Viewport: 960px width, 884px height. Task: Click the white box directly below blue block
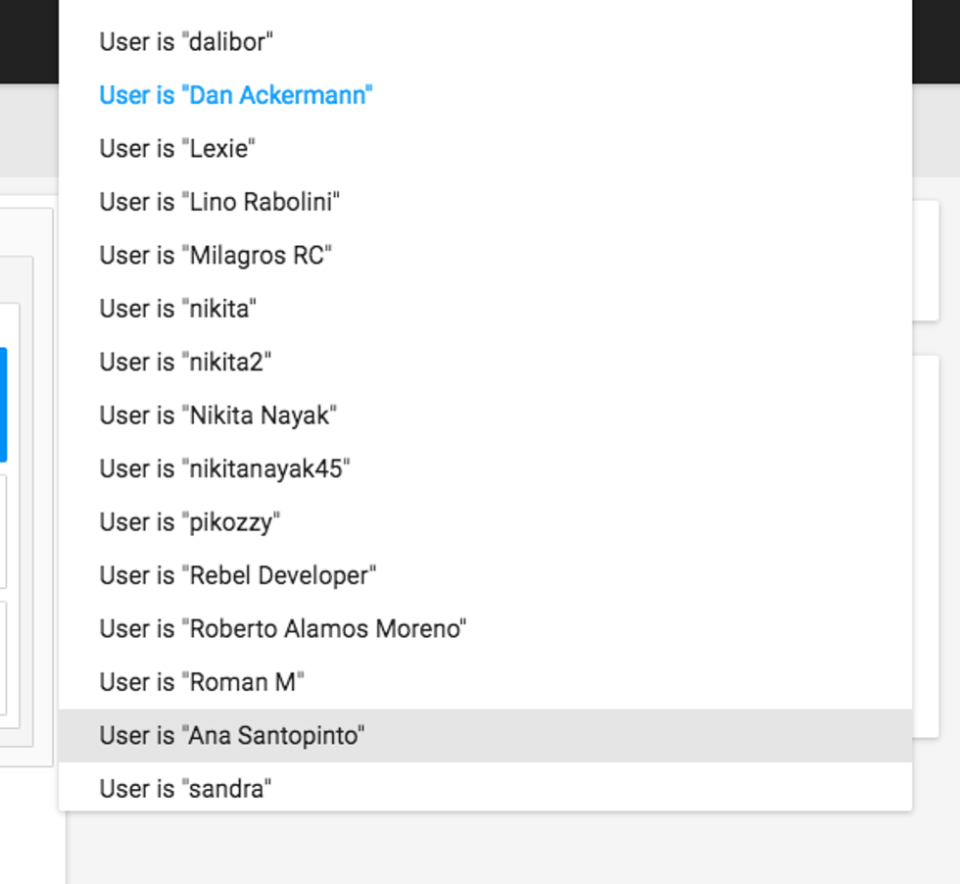point(3,531)
